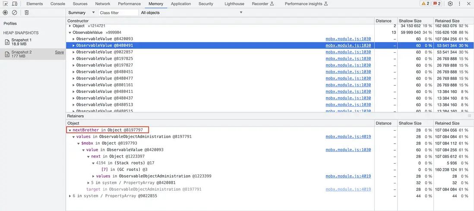The height and width of the screenshot is (211, 474).
Task: Open the Application tab
Action: (181, 4)
